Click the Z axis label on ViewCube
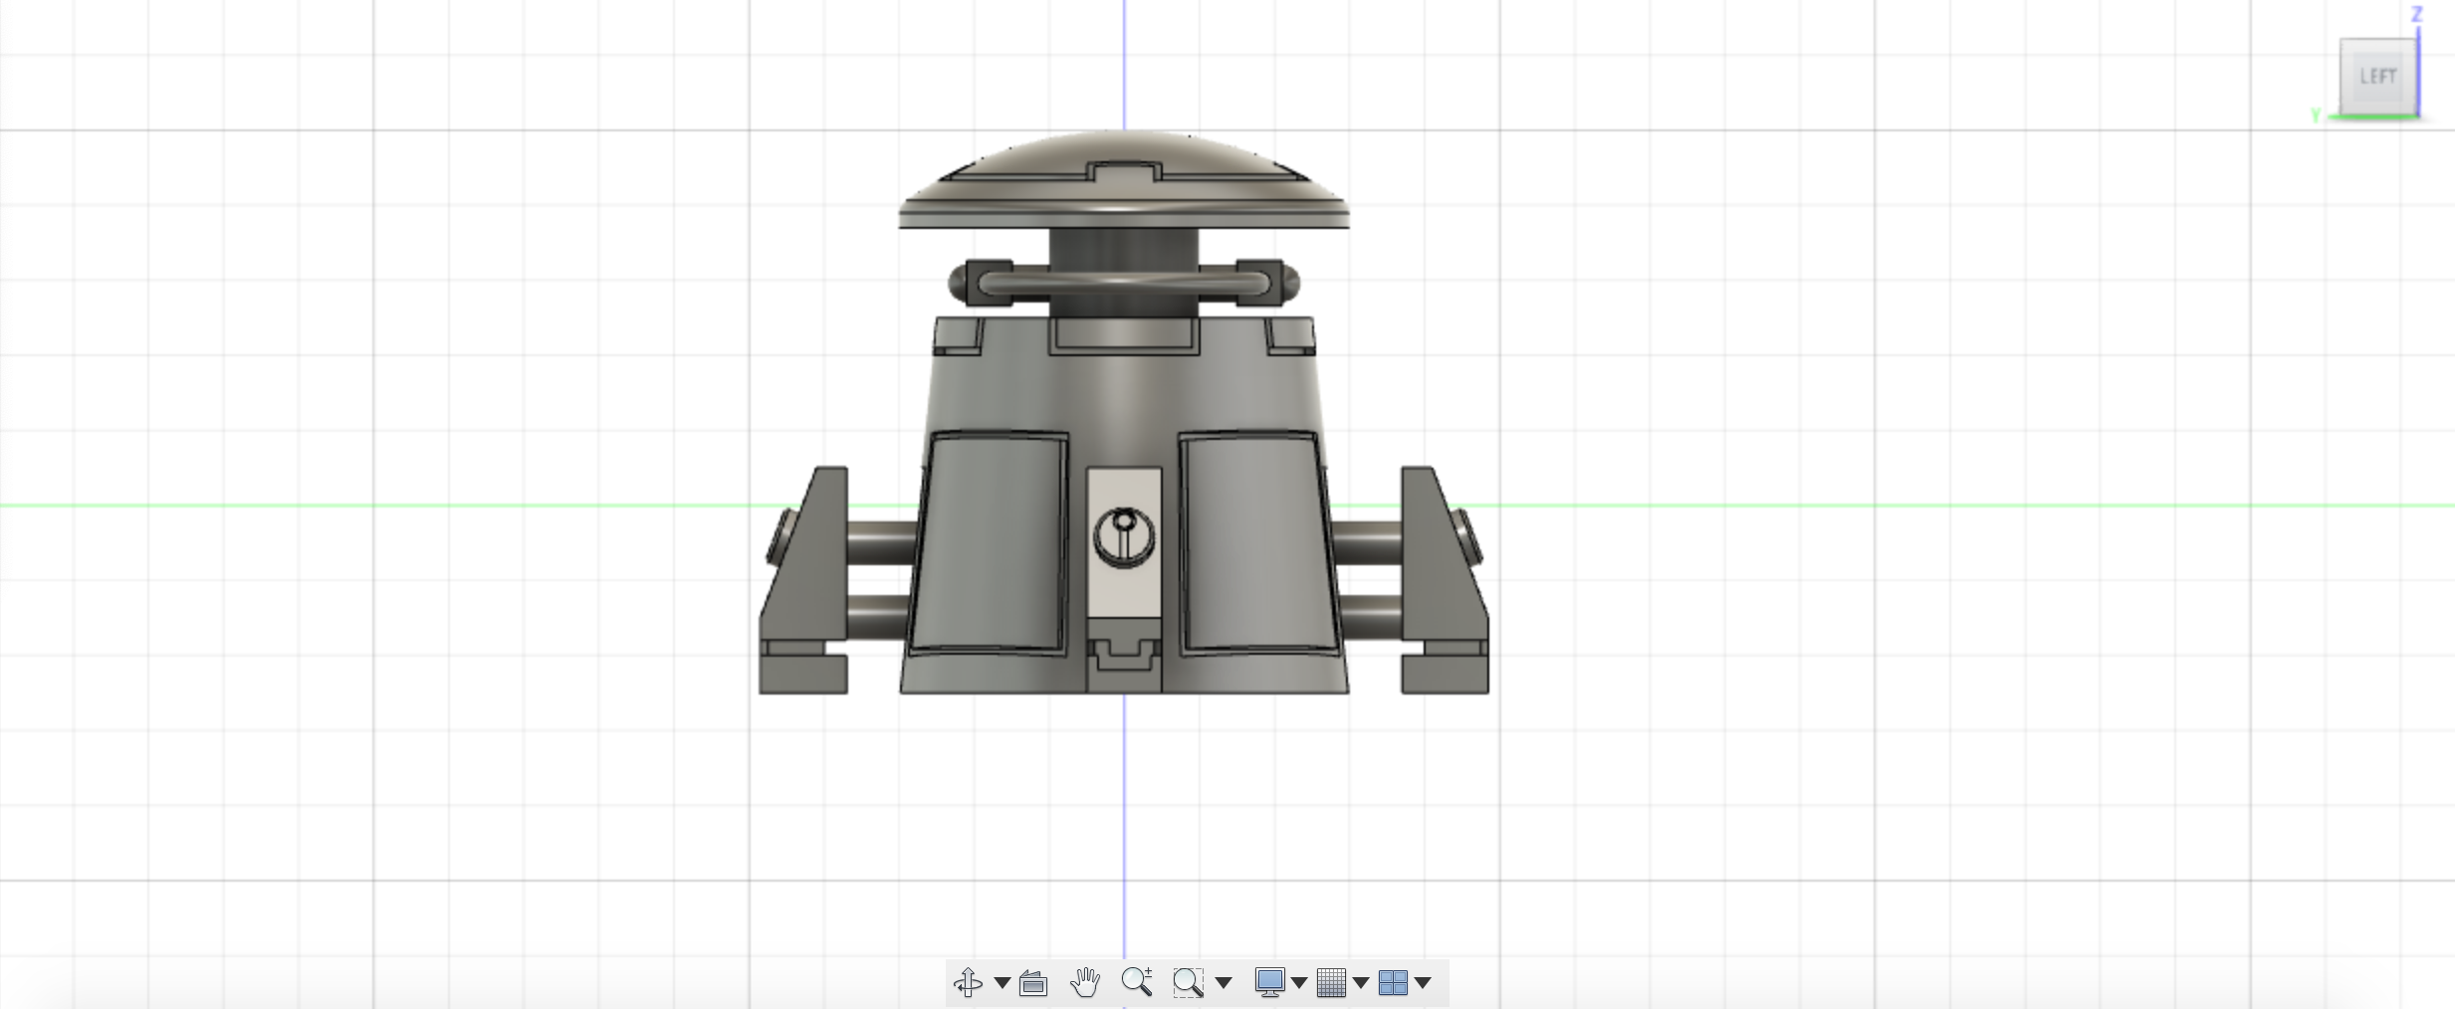Image resolution: width=2455 pixels, height=1009 pixels. tap(2417, 14)
